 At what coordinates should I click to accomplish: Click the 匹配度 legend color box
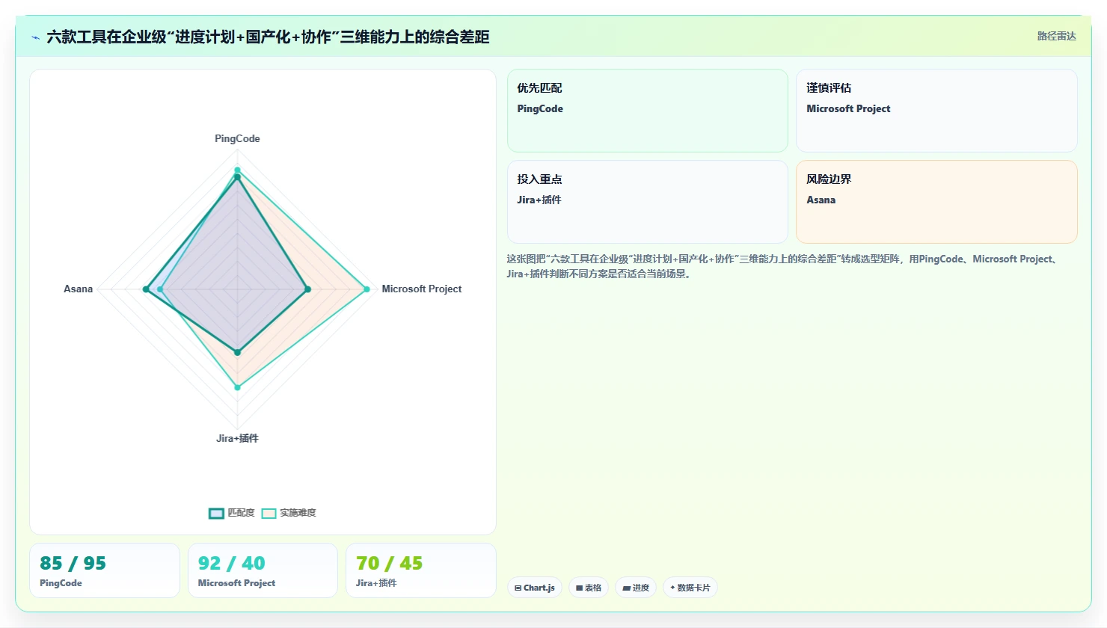click(216, 513)
